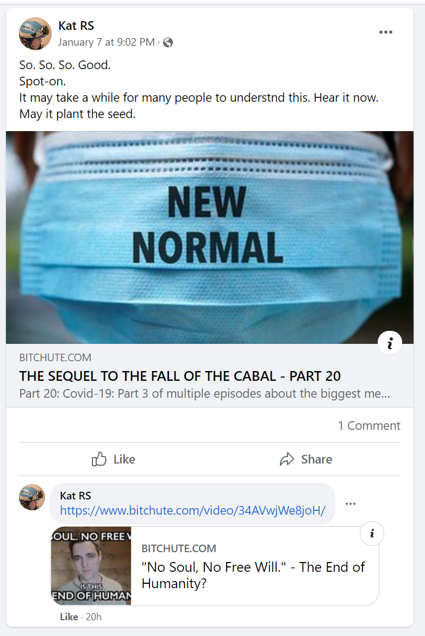Open the post author's profile picture
The image size is (425, 636).
pyautogui.click(x=35, y=34)
